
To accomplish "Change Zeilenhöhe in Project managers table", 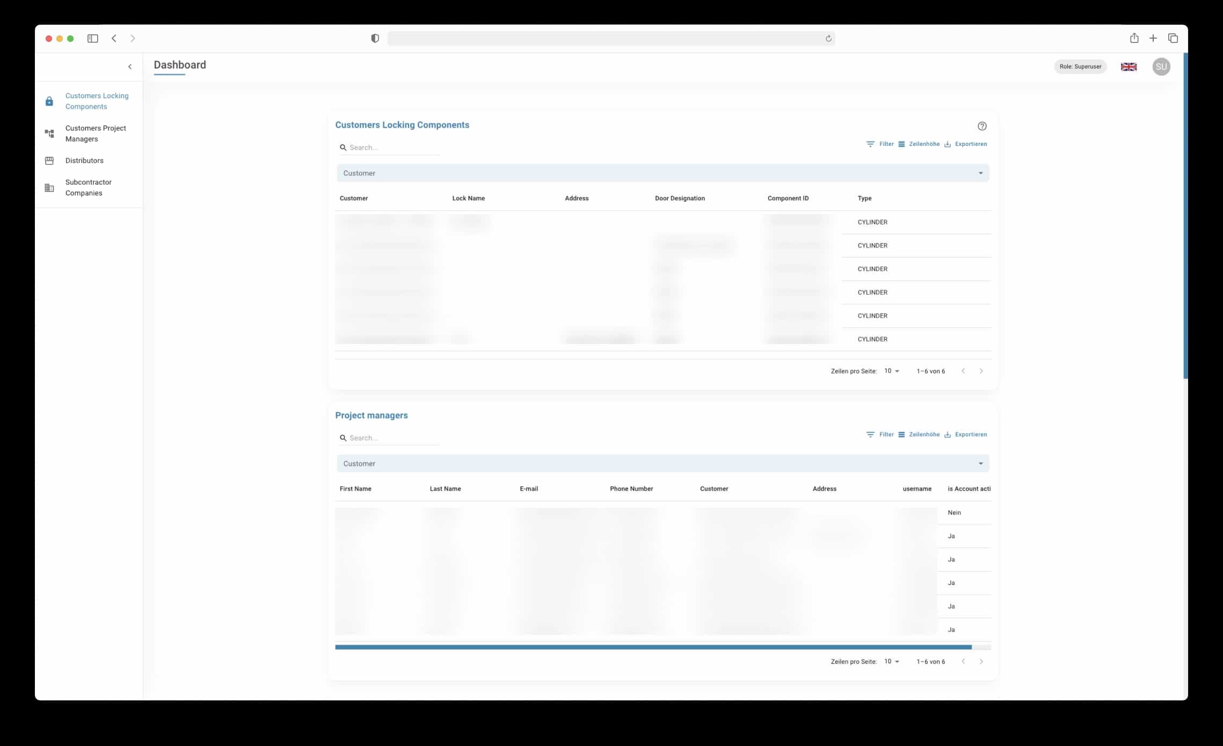I will point(919,434).
